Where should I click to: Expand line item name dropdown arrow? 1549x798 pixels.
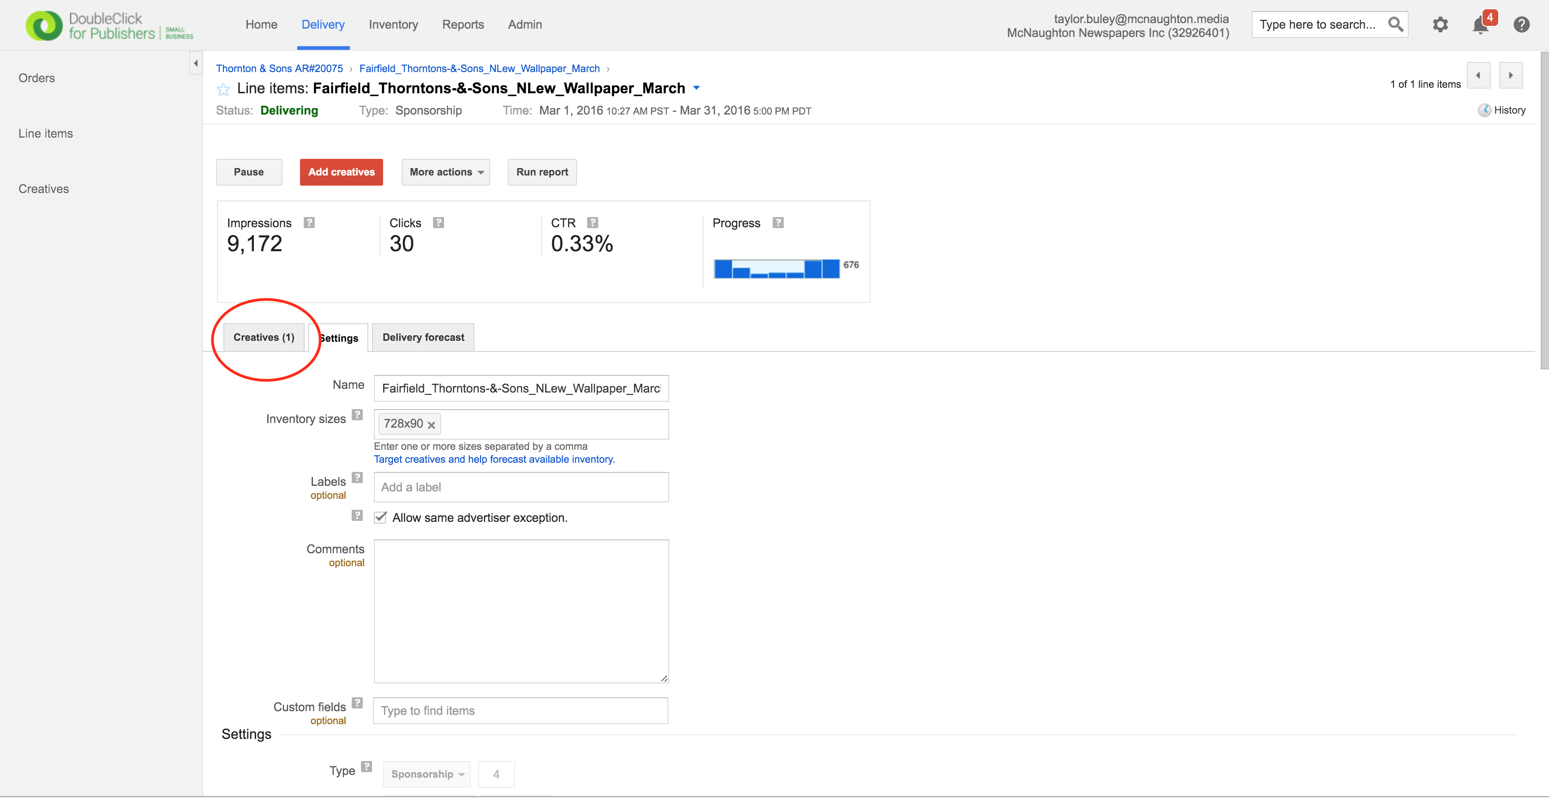[696, 88]
